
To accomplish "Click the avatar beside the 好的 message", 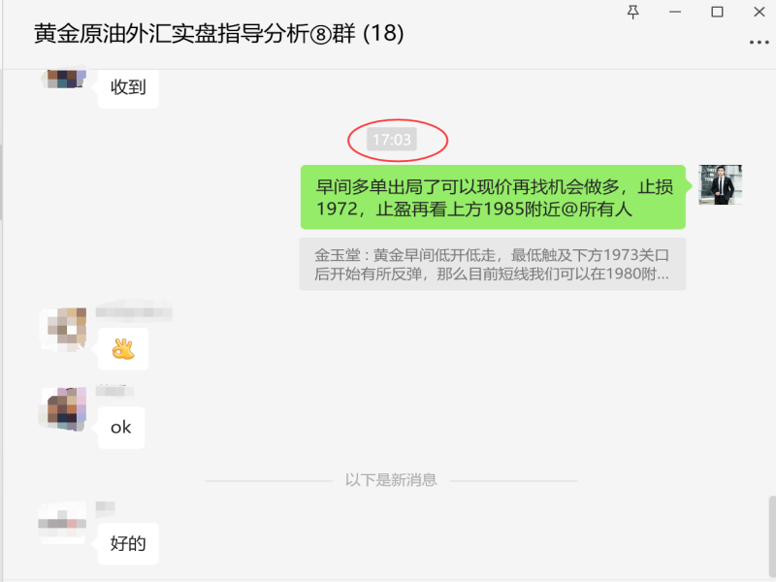I will (x=63, y=523).
